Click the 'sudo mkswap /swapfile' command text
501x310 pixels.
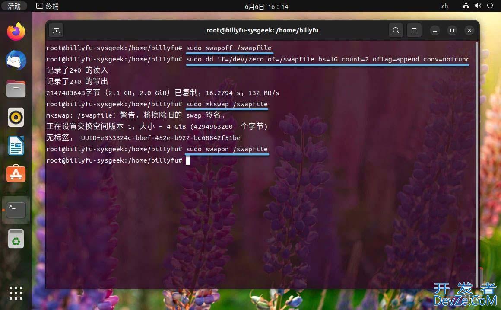click(227, 104)
